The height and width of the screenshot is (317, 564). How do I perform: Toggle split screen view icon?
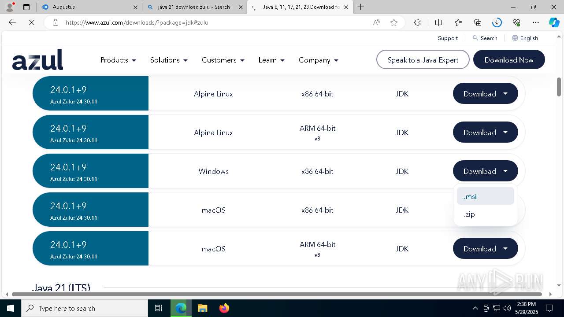point(438,22)
